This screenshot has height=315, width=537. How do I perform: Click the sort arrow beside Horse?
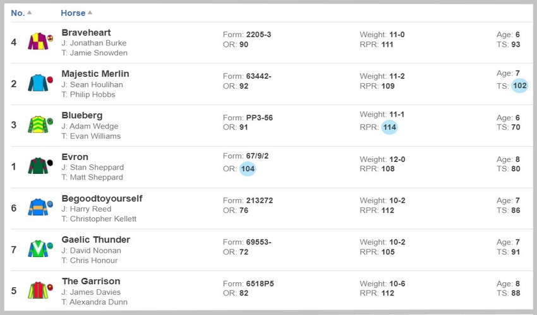tap(90, 13)
